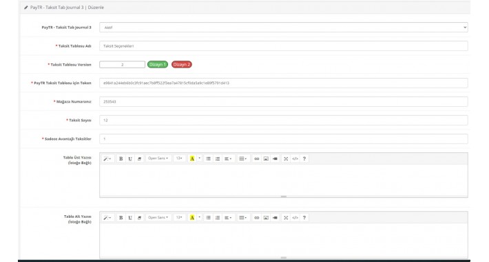
Task: Open paragraph alignment menu in Tablo Üst Yazısı editor
Action: (228, 159)
